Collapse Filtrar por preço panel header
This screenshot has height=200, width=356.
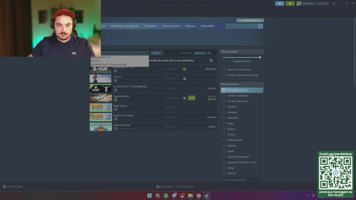[242, 52]
